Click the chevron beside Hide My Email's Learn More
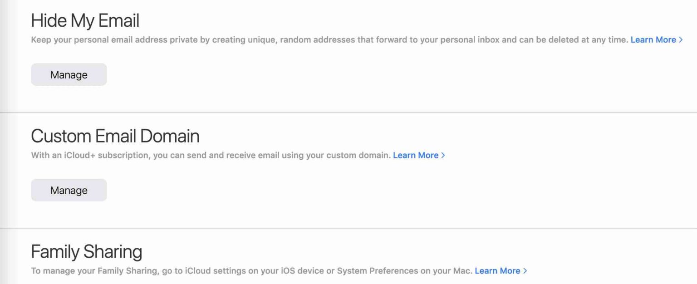This screenshot has width=697, height=284. coord(681,39)
